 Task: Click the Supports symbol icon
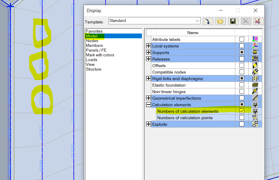(255, 52)
